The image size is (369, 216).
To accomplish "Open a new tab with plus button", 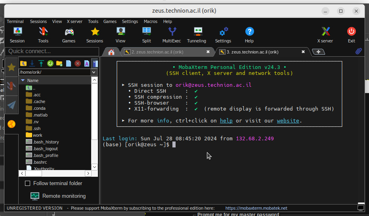I will 318,52.
